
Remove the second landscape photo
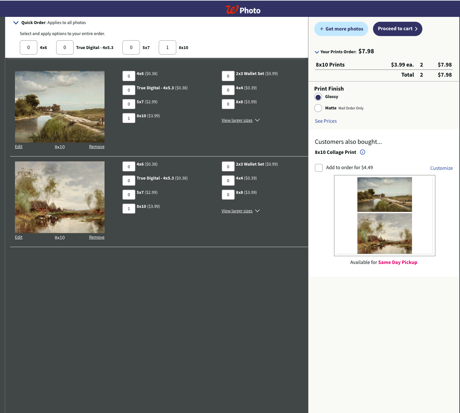click(x=97, y=237)
